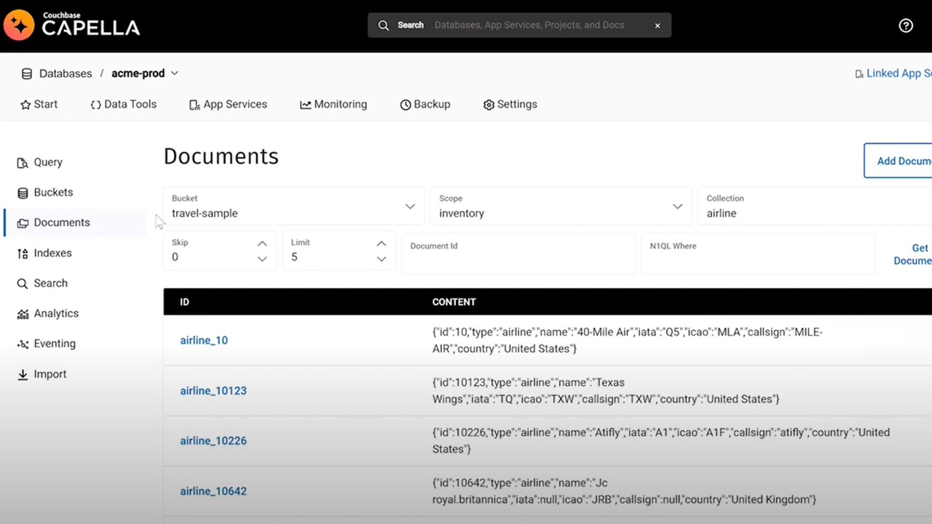Screen dimensions: 932x524
Task: Increase the Skip value with up arrow
Action: tap(262, 244)
